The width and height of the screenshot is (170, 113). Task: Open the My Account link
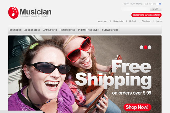(103, 21)
